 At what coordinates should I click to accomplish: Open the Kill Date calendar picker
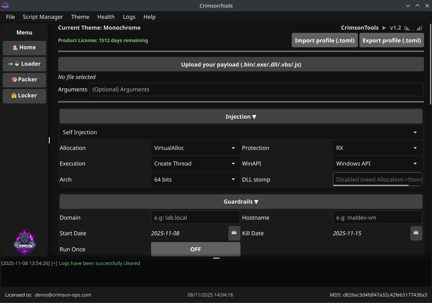416,233
